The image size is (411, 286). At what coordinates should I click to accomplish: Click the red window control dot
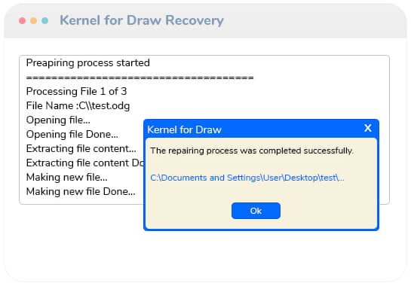click(23, 20)
